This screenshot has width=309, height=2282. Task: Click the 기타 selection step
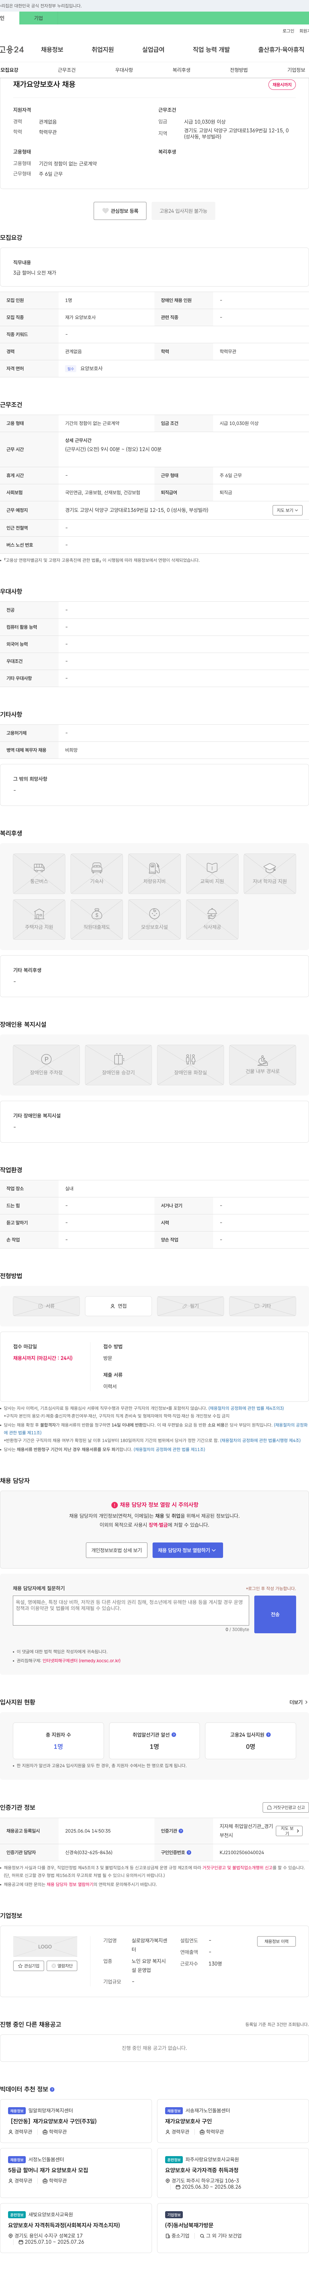point(263,1306)
